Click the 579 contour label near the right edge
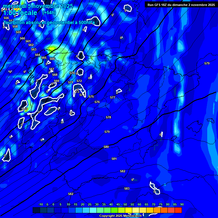The image size is (218, 218). pyautogui.click(x=207, y=63)
